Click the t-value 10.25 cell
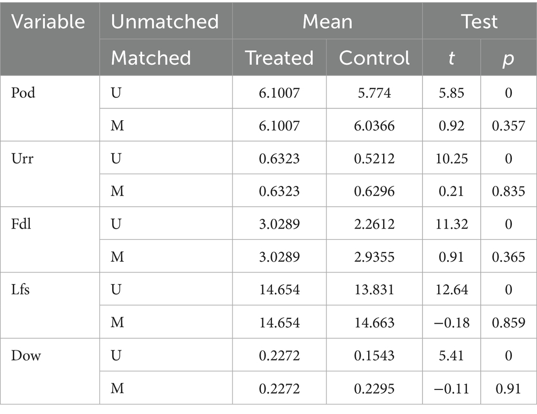The width and height of the screenshot is (537, 414). pos(452,158)
